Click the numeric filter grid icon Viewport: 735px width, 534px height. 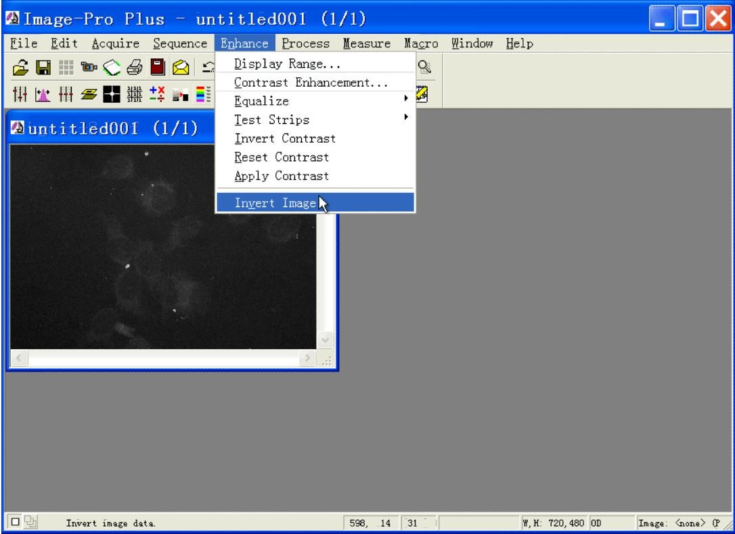[x=135, y=94]
